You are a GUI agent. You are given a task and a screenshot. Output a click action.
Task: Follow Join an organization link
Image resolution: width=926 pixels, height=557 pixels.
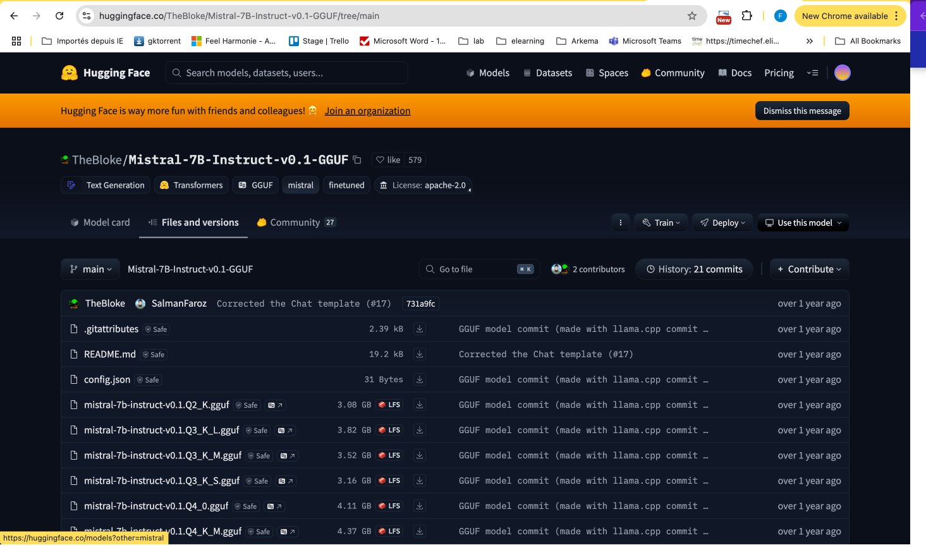367,111
